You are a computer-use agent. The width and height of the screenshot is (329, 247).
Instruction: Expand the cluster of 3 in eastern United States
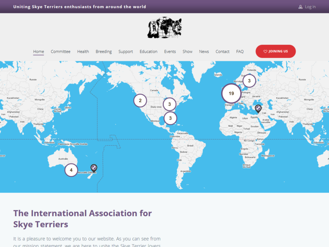coord(169,104)
